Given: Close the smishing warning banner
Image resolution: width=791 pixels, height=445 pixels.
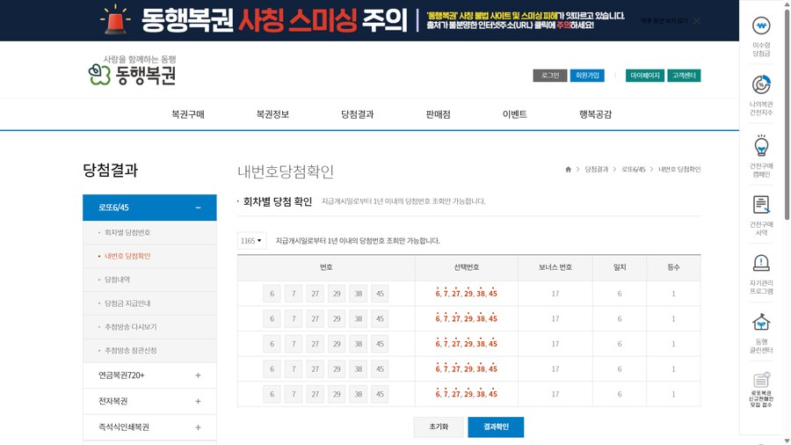Looking at the screenshot, I should pyautogui.click(x=697, y=21).
